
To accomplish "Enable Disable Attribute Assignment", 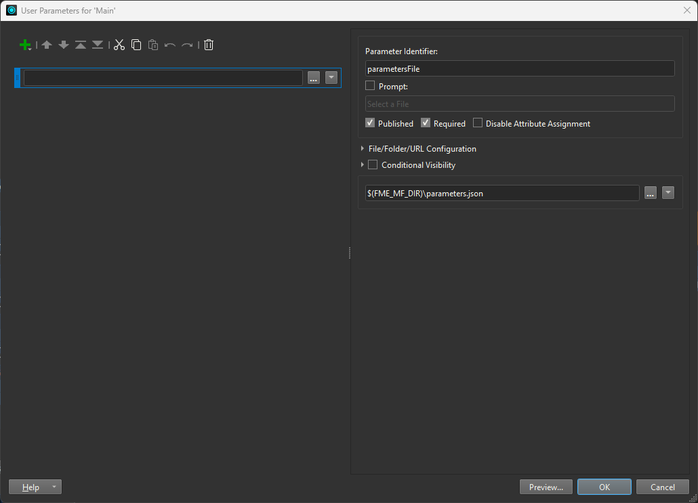I will coord(478,123).
